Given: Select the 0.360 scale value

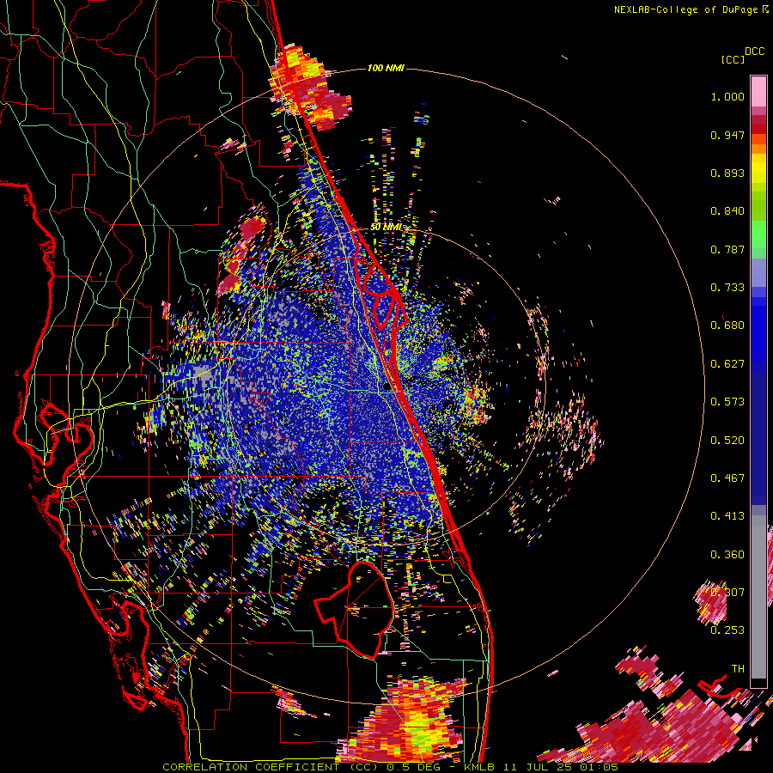Looking at the screenshot, I should click(x=727, y=555).
